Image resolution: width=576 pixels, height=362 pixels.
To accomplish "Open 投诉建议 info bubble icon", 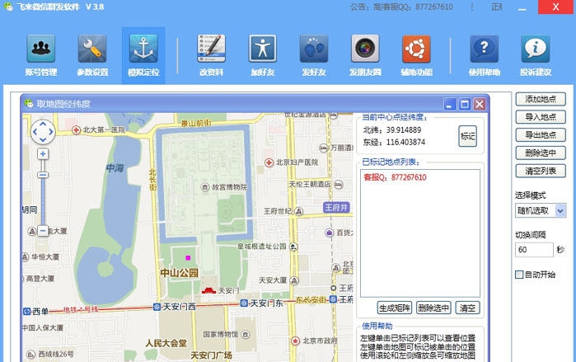I will point(536,49).
